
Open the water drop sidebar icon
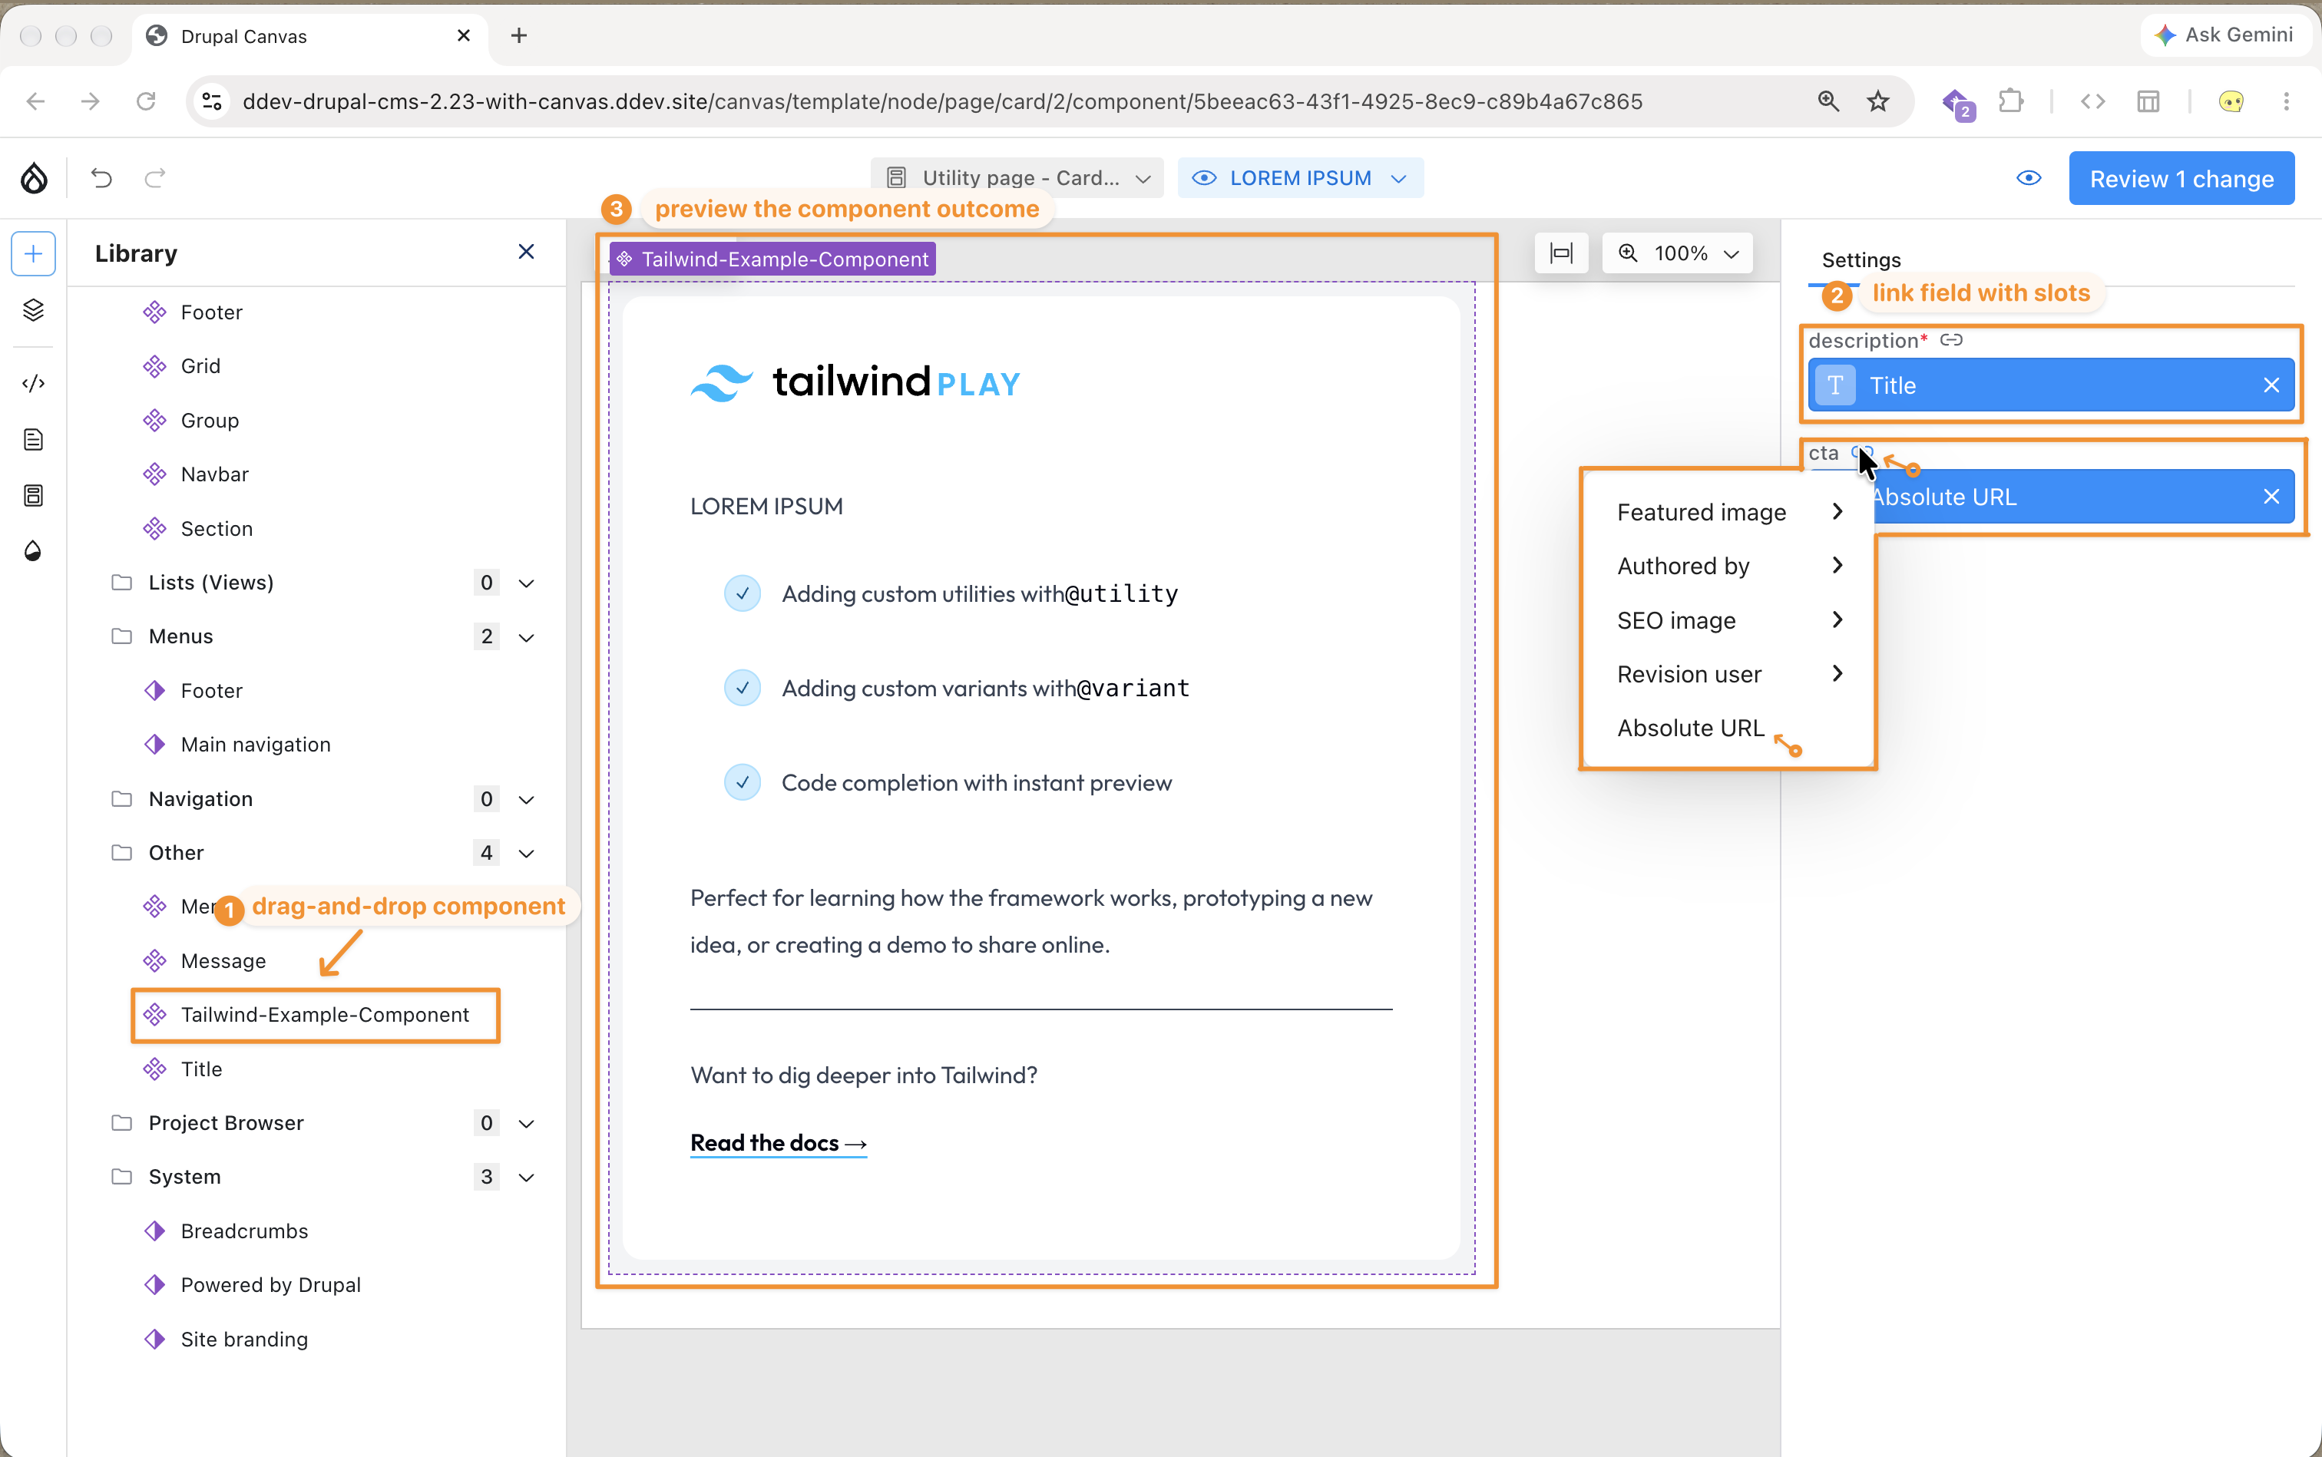(x=33, y=550)
